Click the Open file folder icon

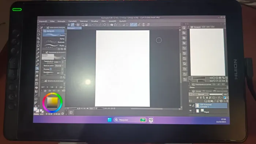[86, 25]
